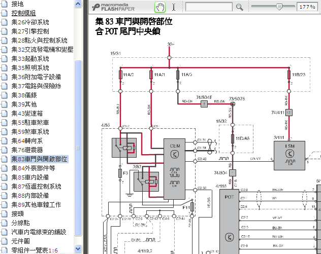Select the text selection cursor tool
321x254 pixels.
(x=174, y=7)
